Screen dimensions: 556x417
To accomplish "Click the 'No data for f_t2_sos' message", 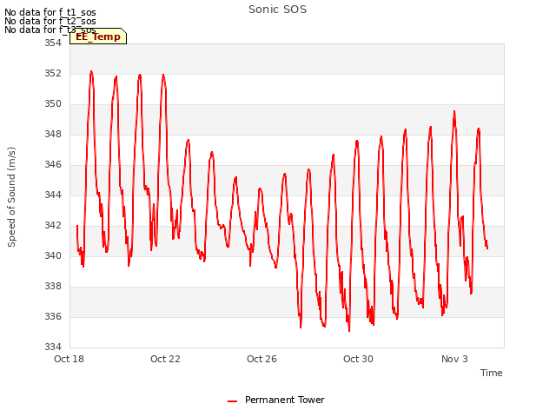I will [x=50, y=21].
